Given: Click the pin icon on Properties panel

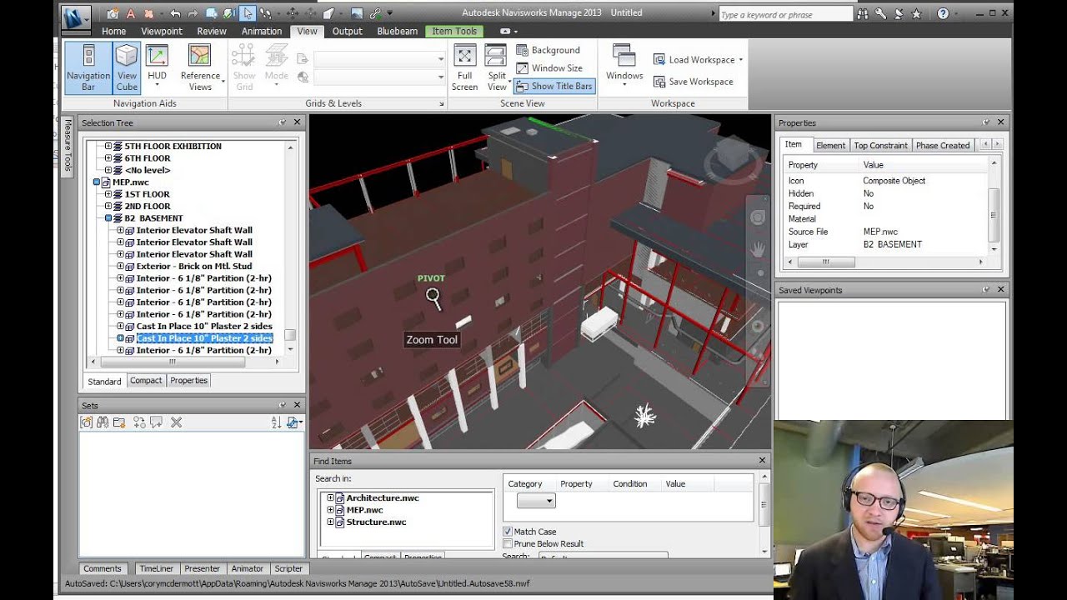Looking at the screenshot, I should (x=986, y=122).
